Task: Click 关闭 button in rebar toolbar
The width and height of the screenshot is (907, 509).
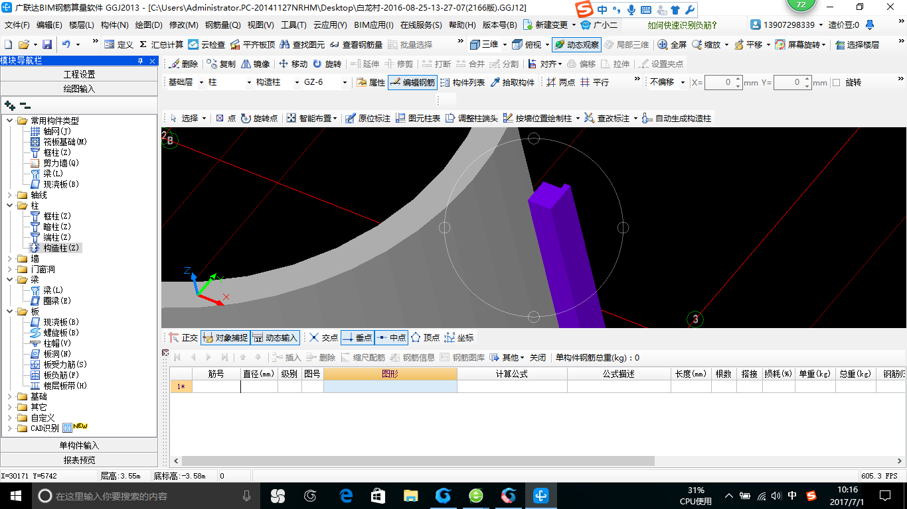Action: click(537, 357)
